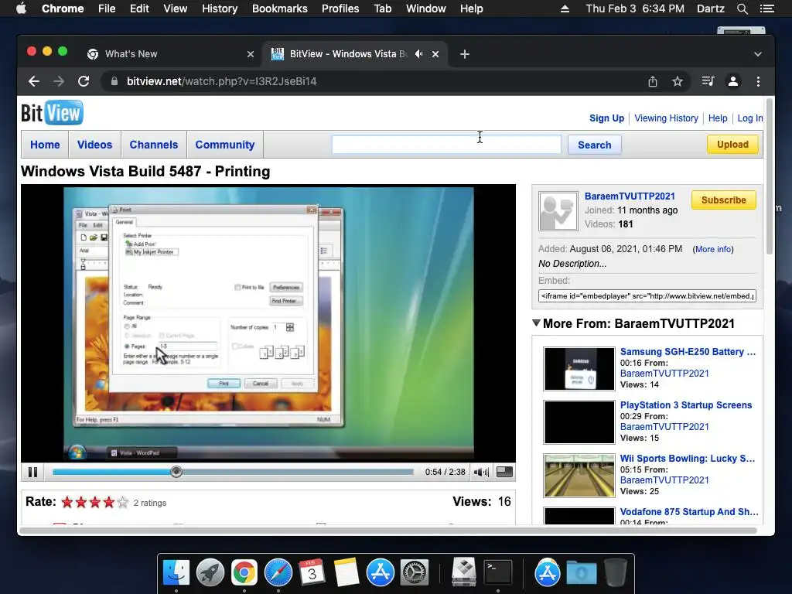Click the eject icon in menu bar

point(565,9)
